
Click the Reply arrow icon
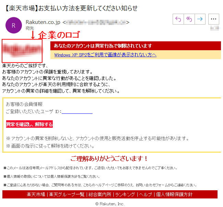pyautogui.click(x=178, y=19)
